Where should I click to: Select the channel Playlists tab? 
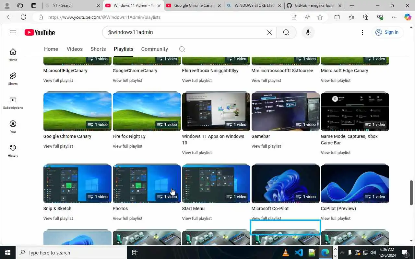(x=124, y=49)
